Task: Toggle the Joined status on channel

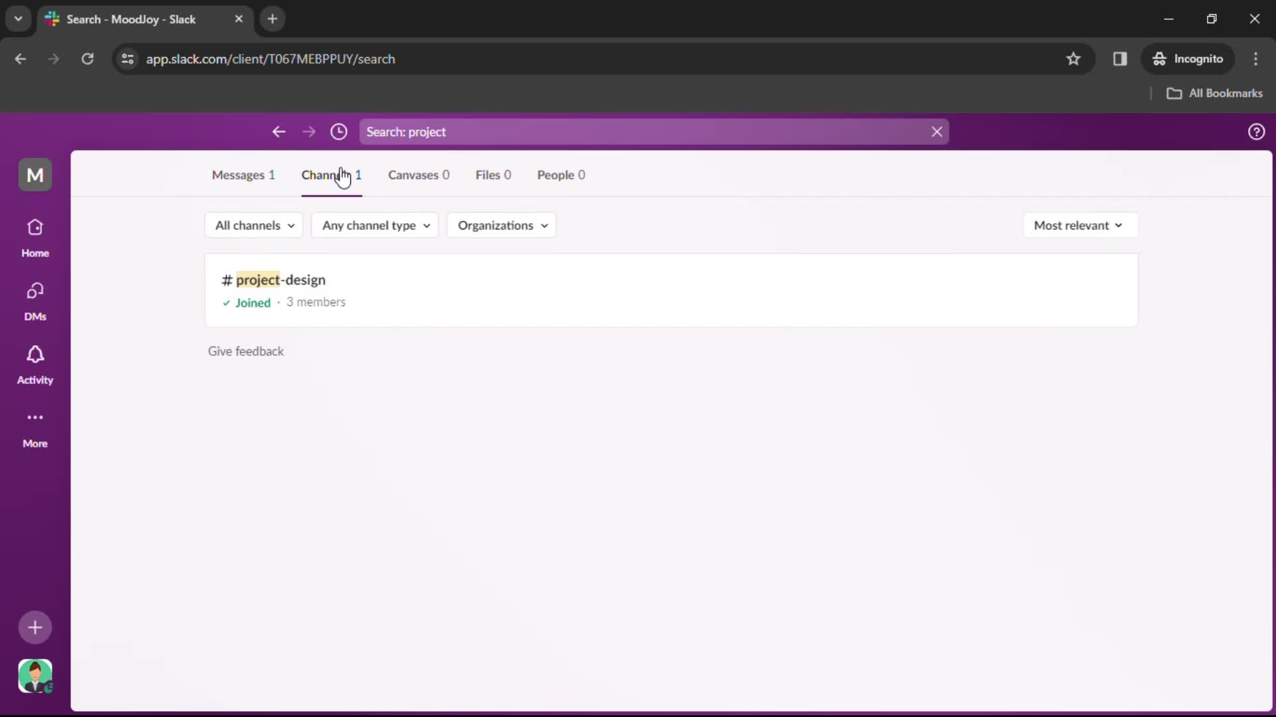Action: pyautogui.click(x=247, y=302)
